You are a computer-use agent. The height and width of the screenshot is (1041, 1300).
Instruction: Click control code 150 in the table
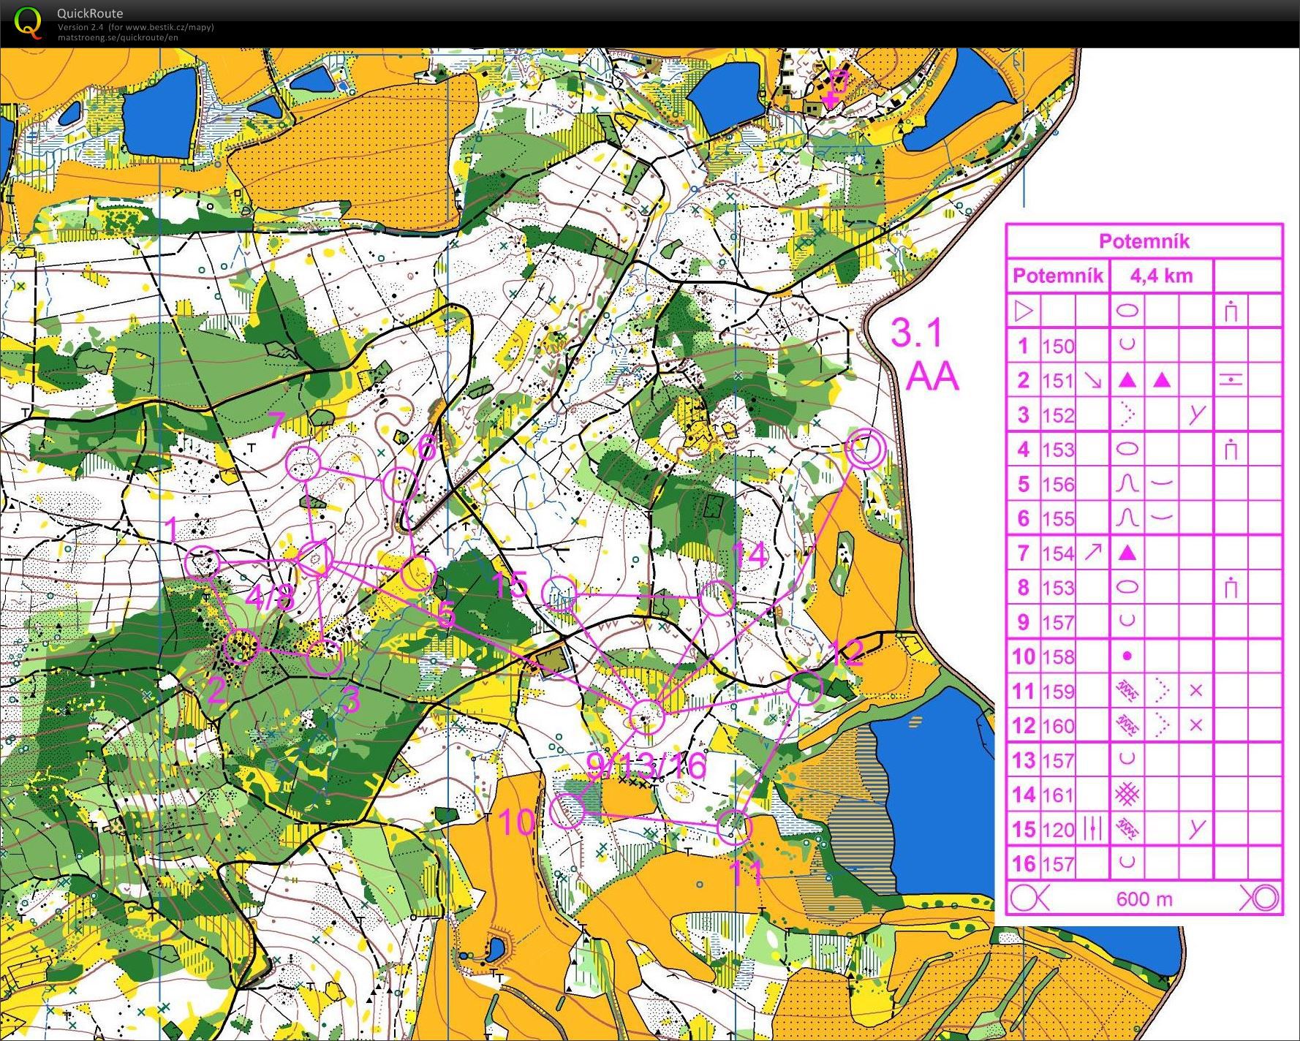click(x=1058, y=346)
